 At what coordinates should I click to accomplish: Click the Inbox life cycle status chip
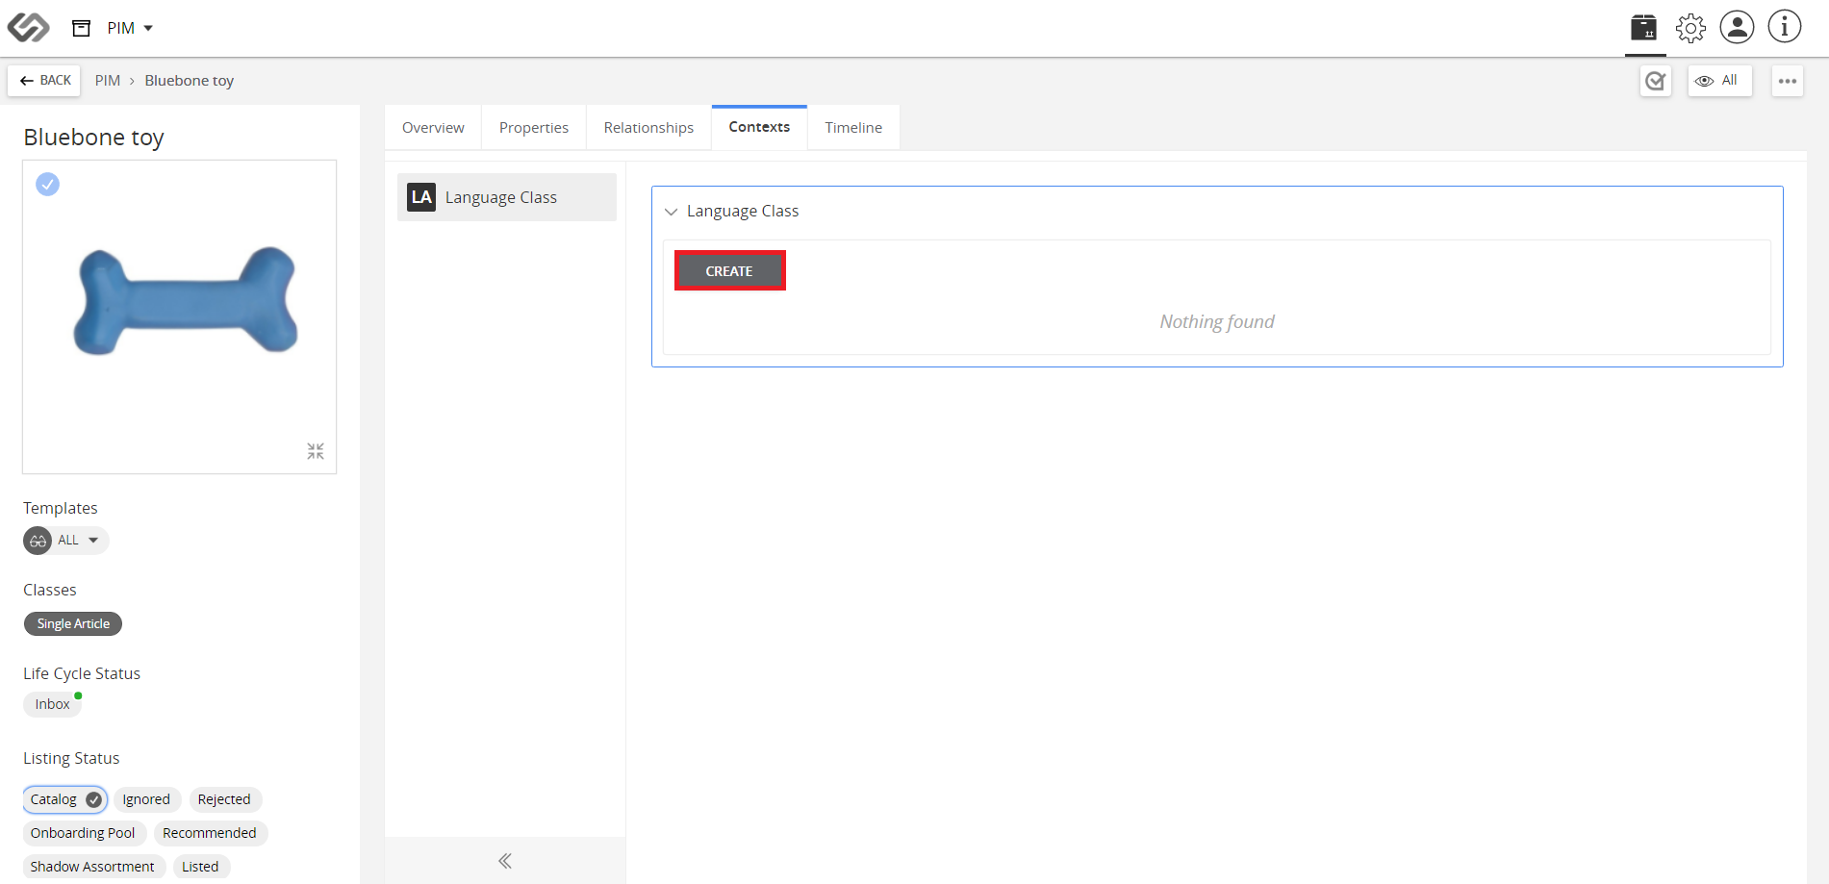(x=52, y=704)
